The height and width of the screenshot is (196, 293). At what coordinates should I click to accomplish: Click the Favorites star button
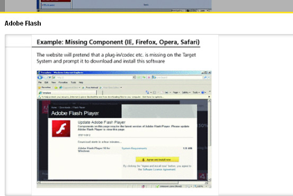coord(45,88)
